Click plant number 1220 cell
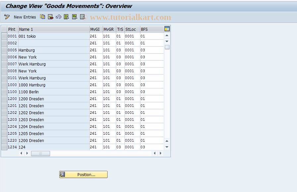This screenshot has height=192, width=297. (x=13, y=140)
